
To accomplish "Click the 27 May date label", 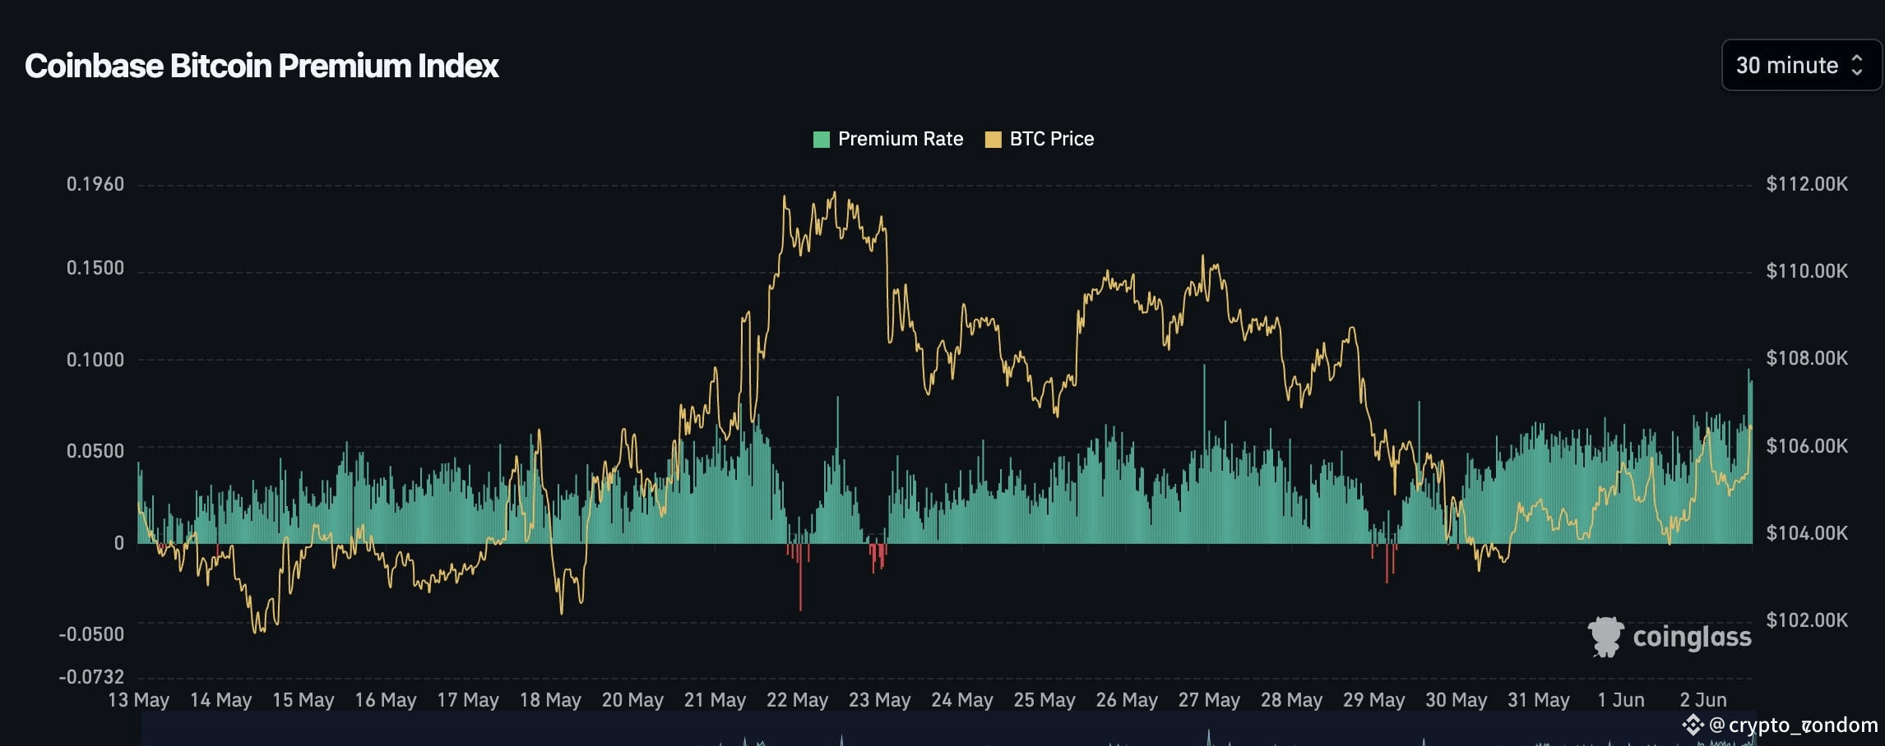I will tap(1209, 700).
